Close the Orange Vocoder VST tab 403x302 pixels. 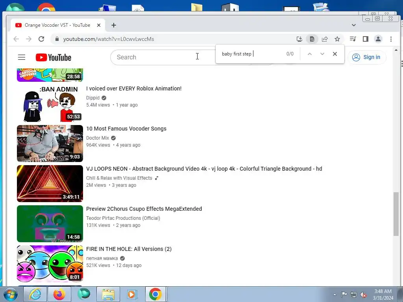[99, 25]
